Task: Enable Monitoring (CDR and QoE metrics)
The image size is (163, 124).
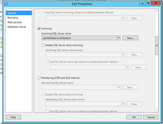Action: [x=39, y=78]
